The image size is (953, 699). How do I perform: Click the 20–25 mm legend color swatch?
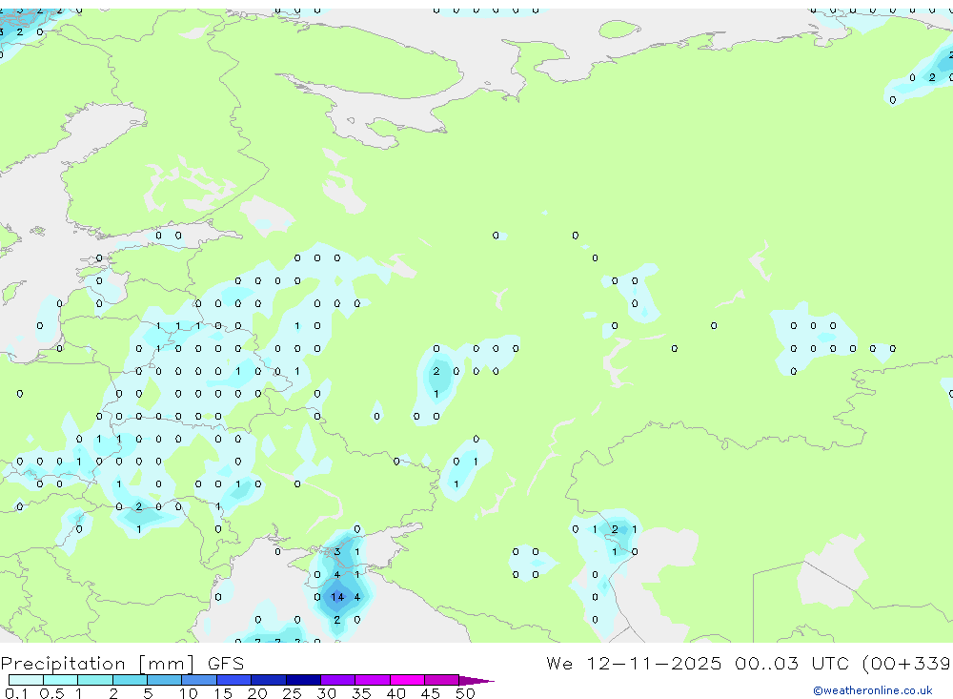point(269,680)
